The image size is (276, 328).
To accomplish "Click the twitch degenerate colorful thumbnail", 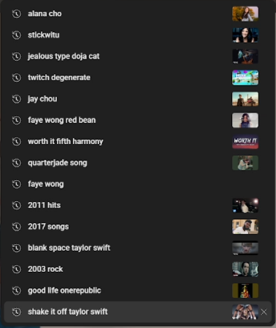I will click(x=245, y=78).
